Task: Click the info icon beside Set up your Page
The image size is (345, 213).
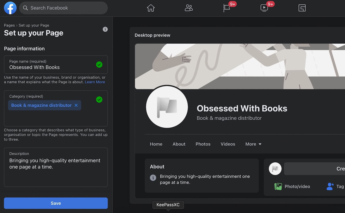Action: (x=105, y=29)
